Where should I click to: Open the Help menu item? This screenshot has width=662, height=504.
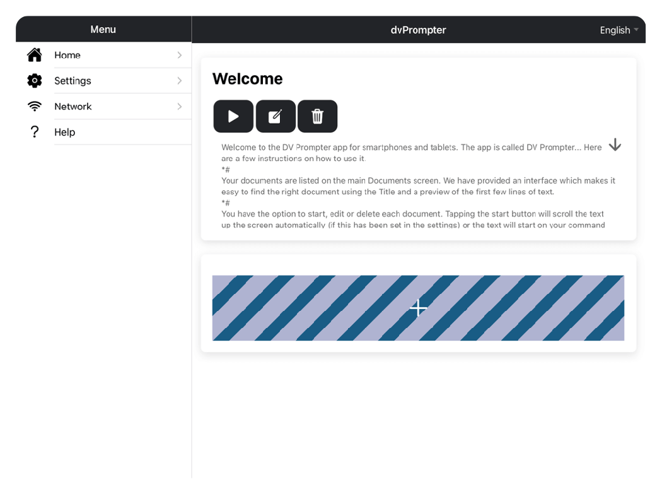(104, 132)
